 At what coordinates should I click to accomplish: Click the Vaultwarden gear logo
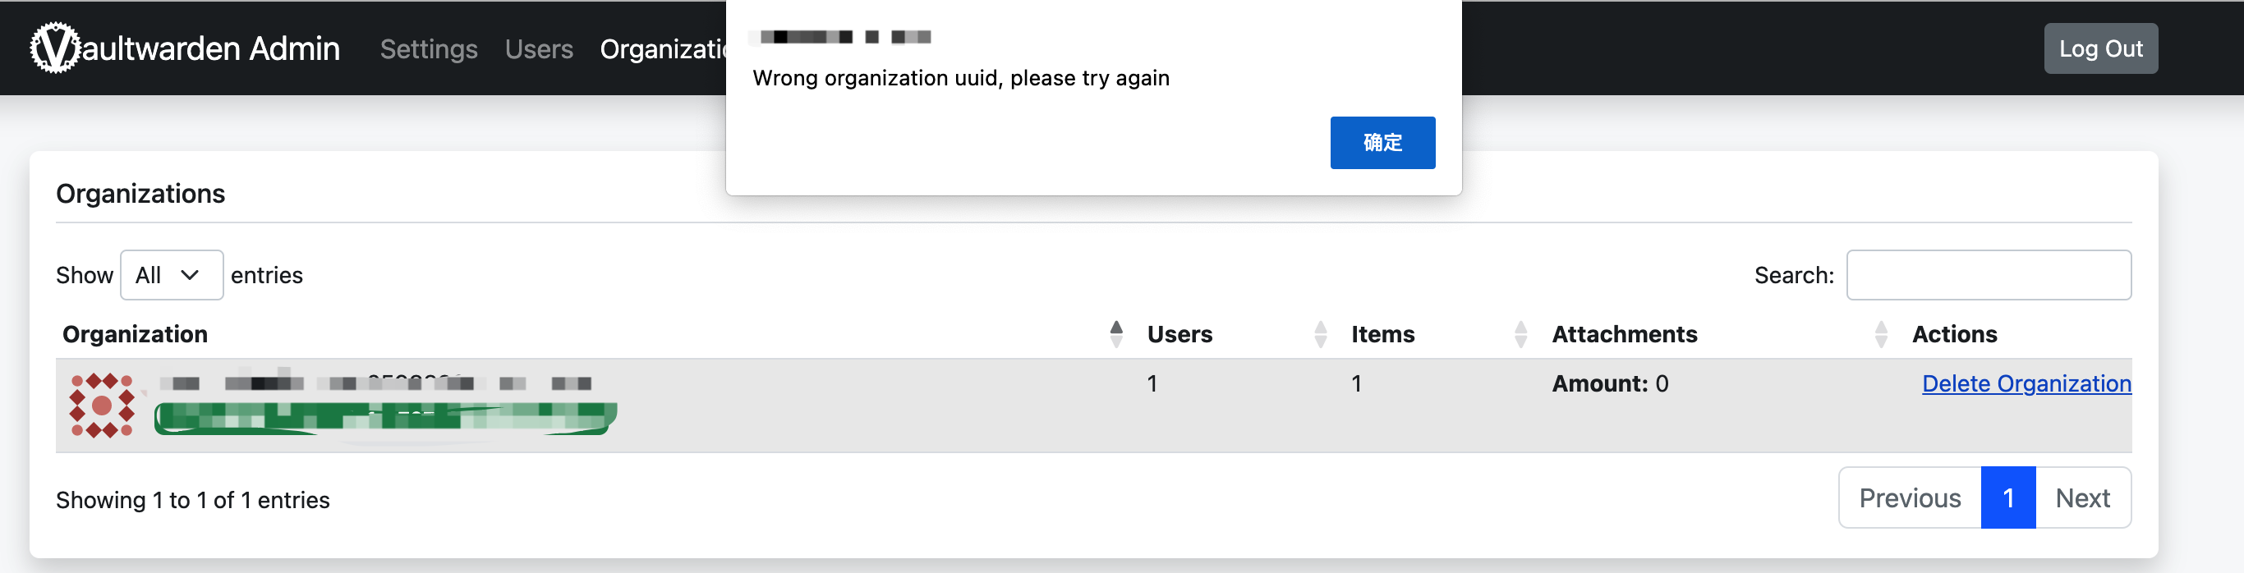[54, 48]
